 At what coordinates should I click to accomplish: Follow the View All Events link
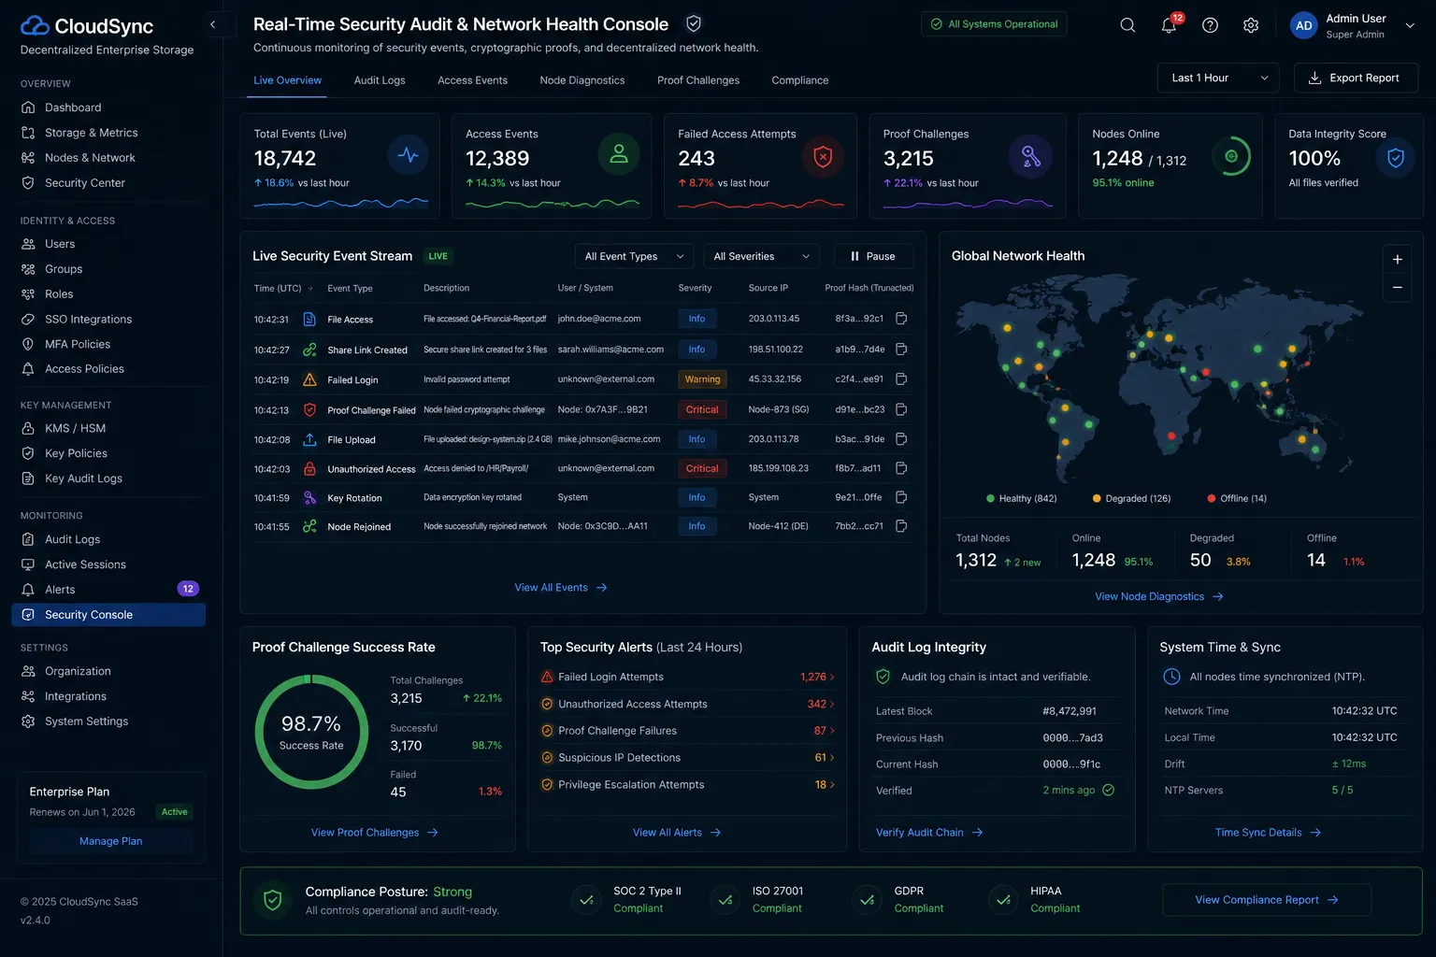(x=561, y=588)
